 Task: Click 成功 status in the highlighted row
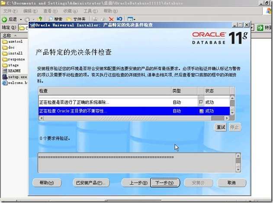tap(209, 111)
